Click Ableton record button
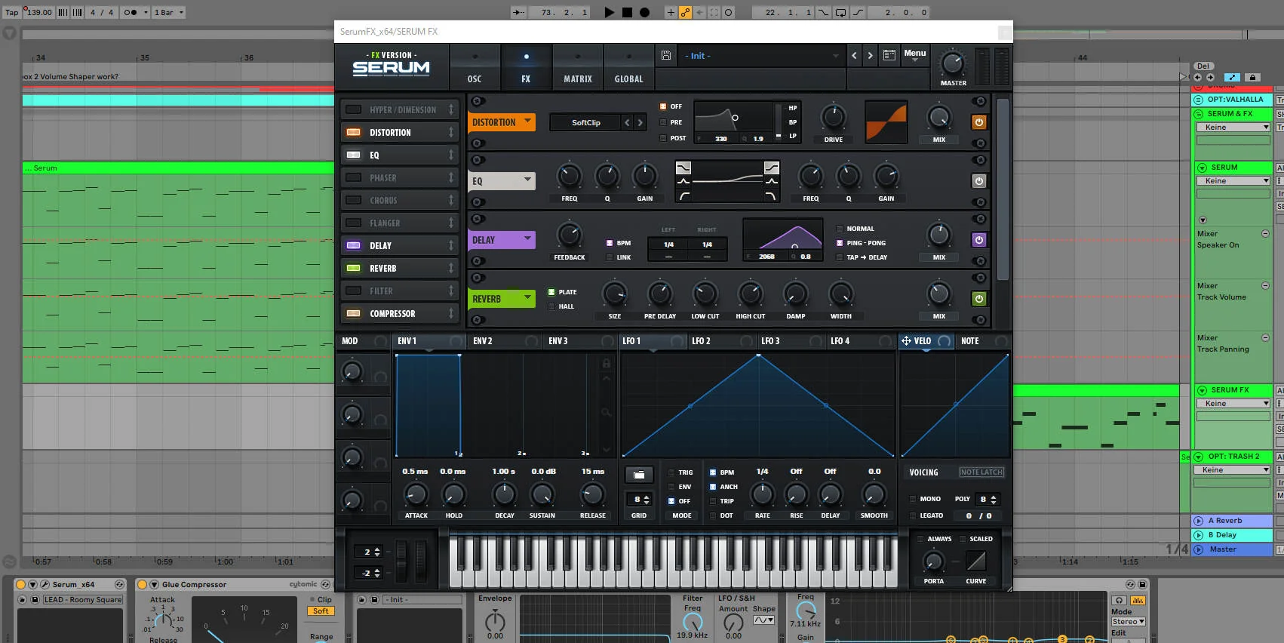Image resolution: width=1284 pixels, height=643 pixels. click(x=644, y=12)
